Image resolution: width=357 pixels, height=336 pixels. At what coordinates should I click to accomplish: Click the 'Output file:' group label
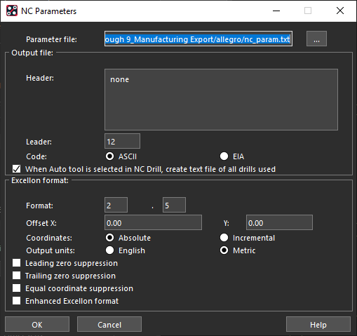point(32,53)
